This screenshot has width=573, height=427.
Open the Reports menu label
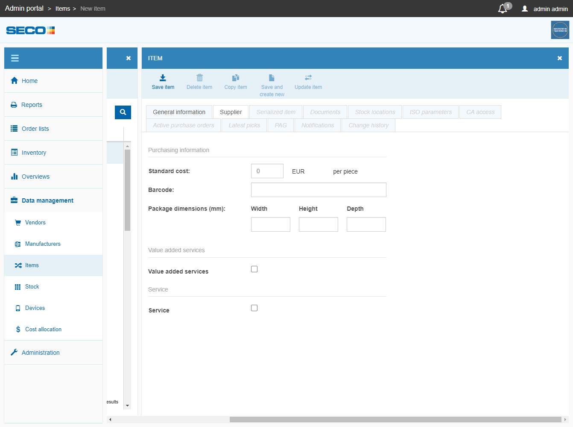click(x=32, y=105)
